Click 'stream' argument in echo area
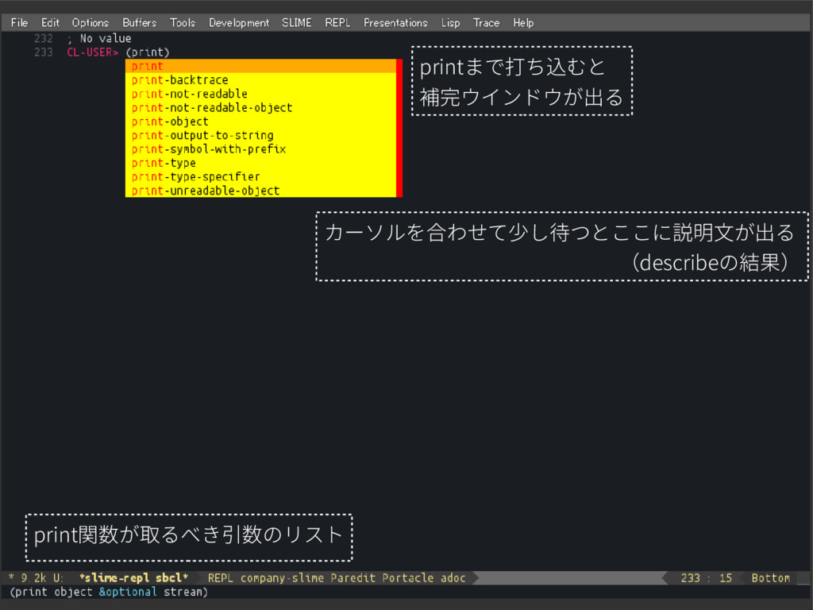The width and height of the screenshot is (813, 610). (x=183, y=592)
